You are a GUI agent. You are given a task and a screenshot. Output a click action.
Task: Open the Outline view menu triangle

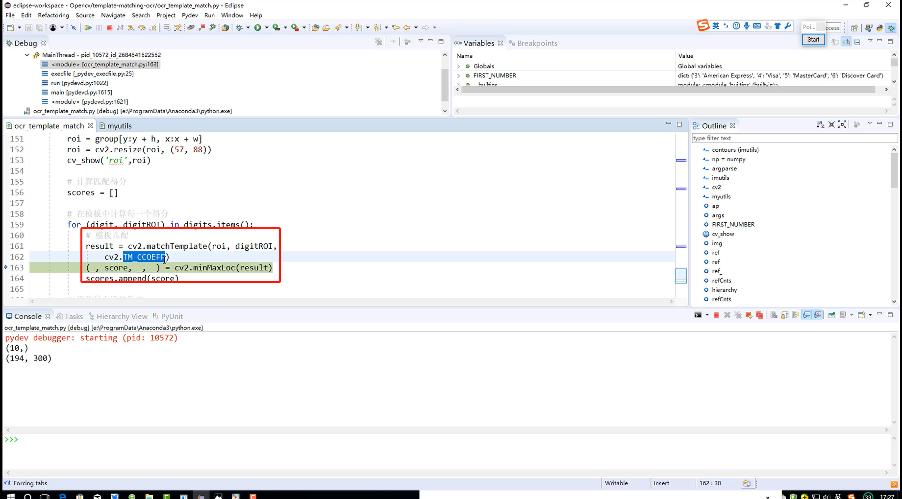click(x=870, y=123)
